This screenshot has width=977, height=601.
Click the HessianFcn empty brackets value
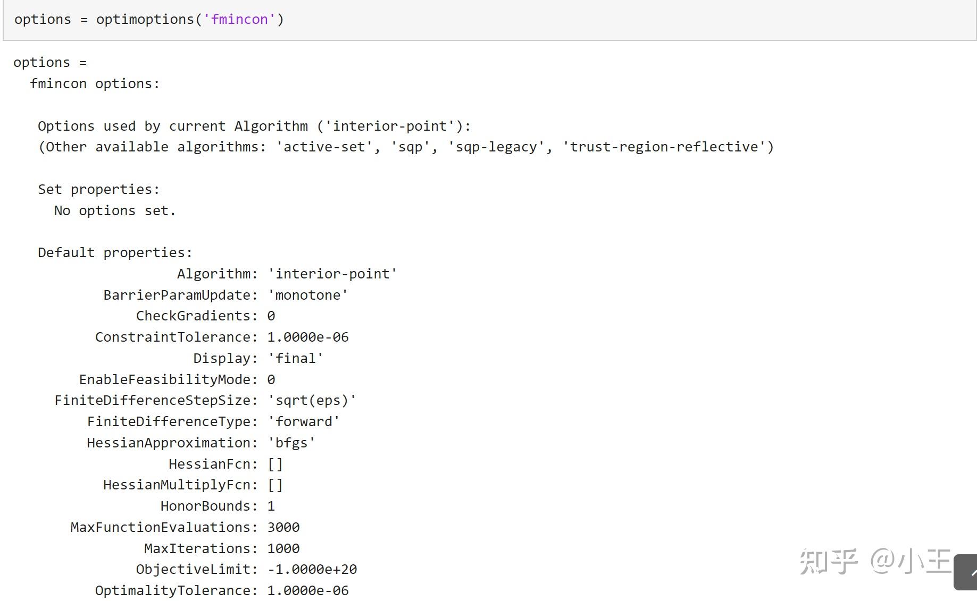click(275, 464)
